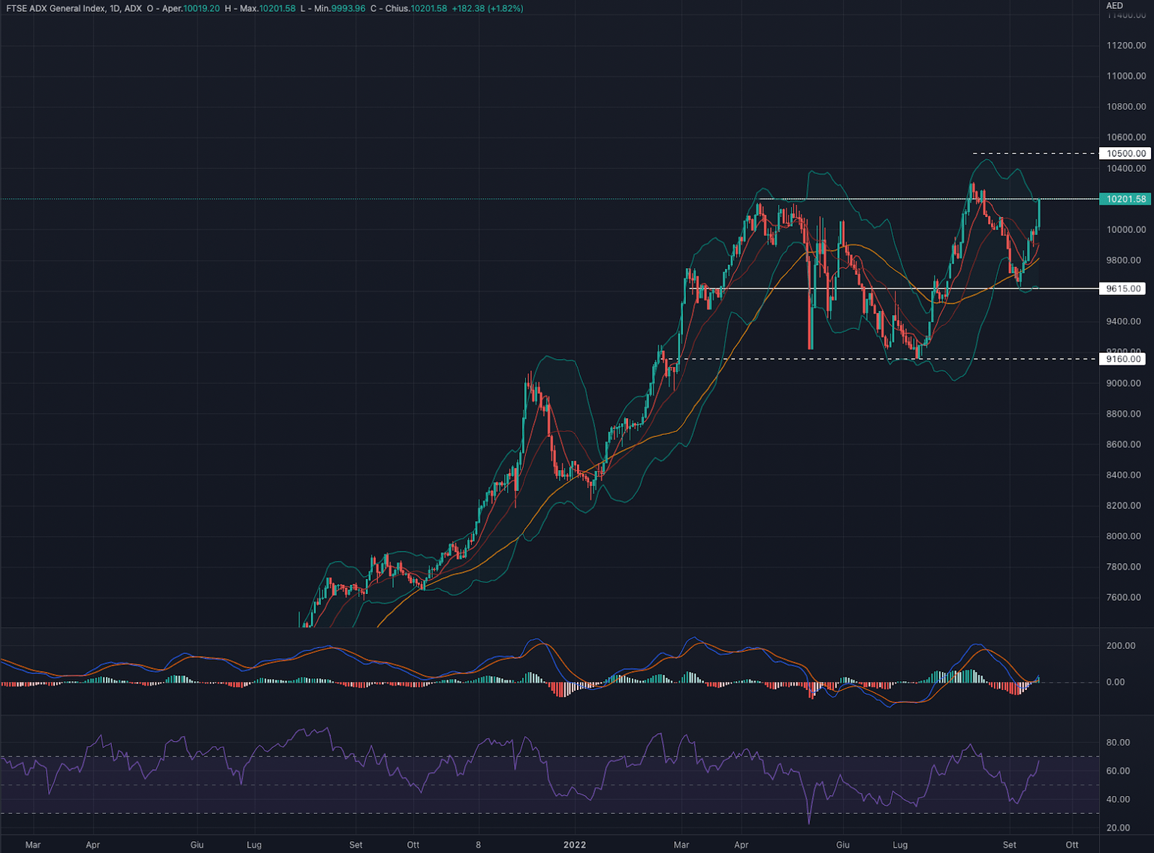Click the 9400.00 price axis label
Screen dimensions: 1154x853
(1124, 321)
